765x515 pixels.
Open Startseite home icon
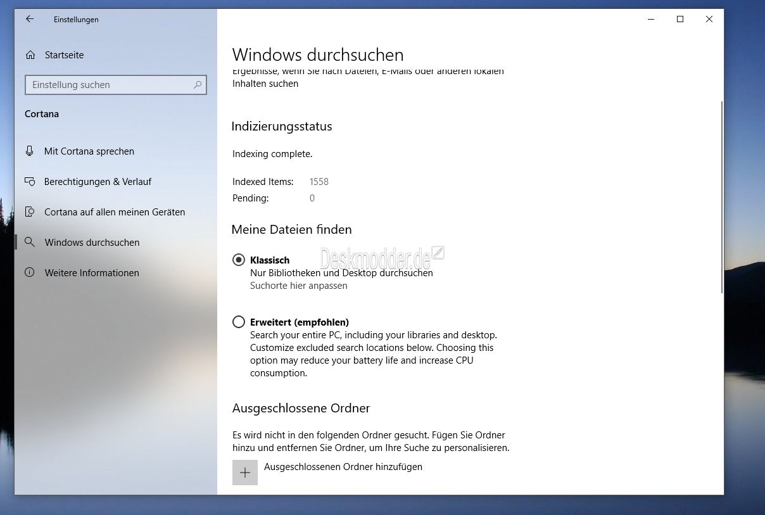point(30,55)
